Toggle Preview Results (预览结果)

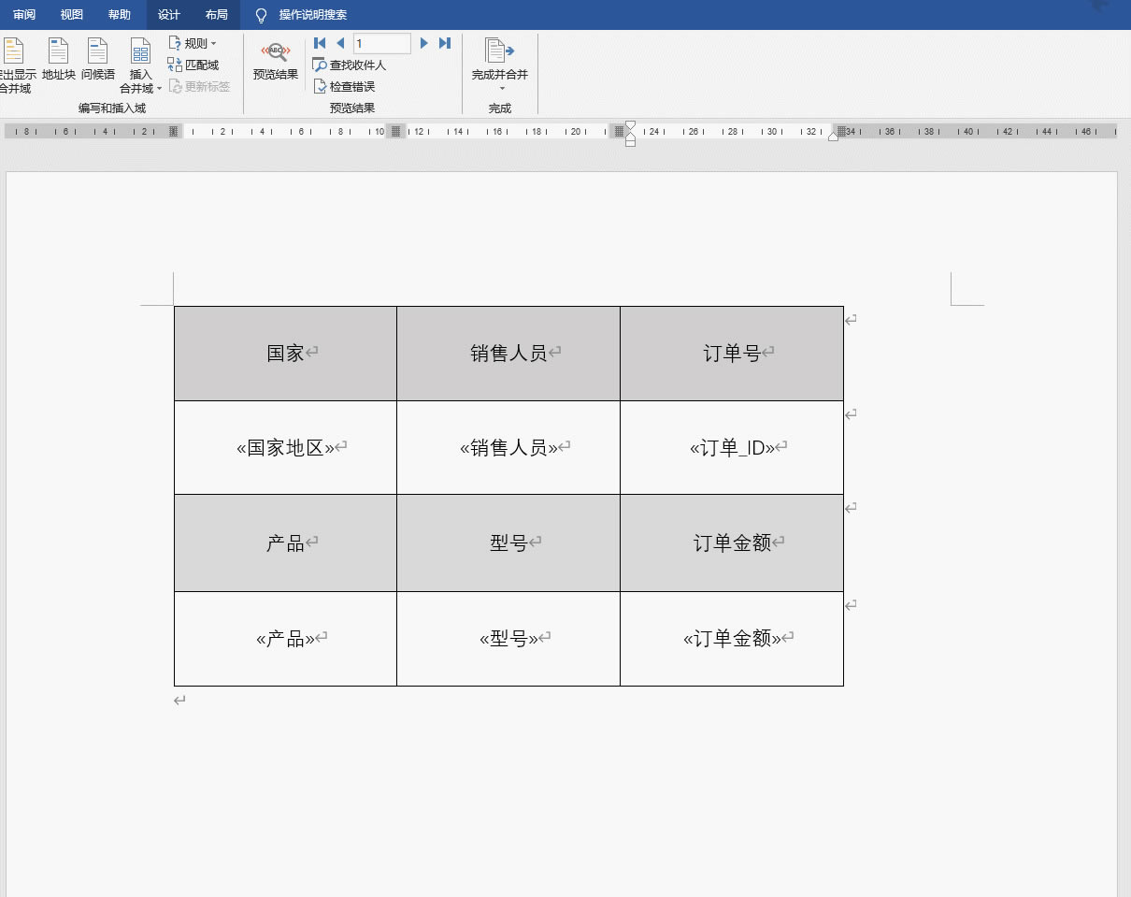275,60
